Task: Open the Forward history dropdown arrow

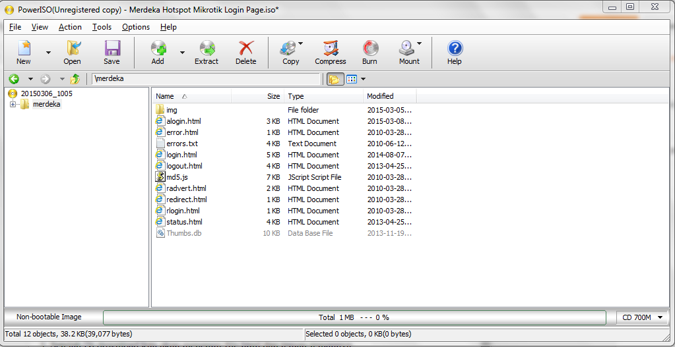Action: pyautogui.click(x=62, y=79)
